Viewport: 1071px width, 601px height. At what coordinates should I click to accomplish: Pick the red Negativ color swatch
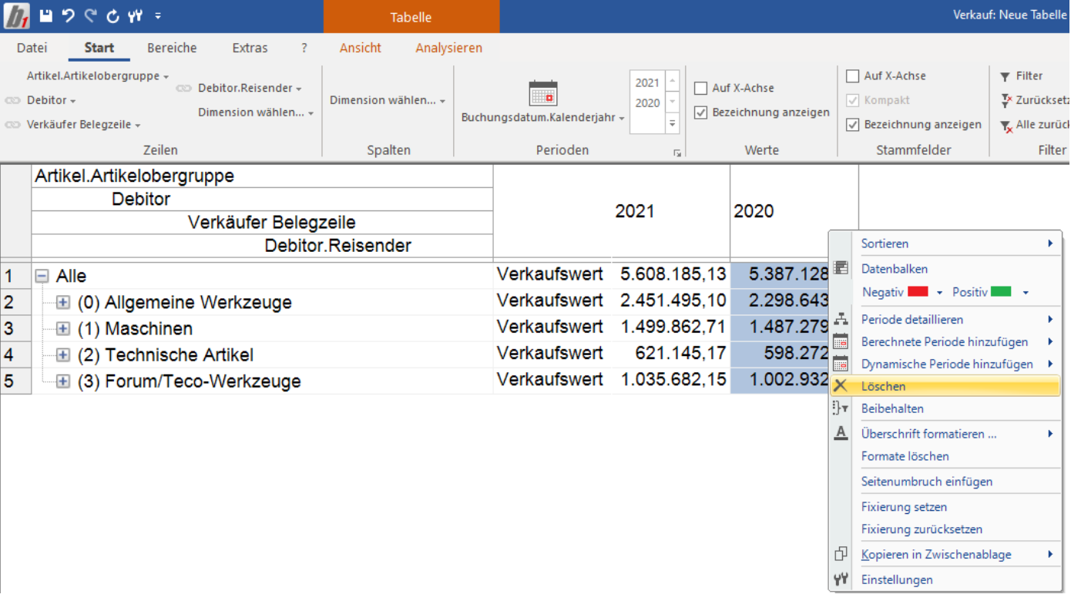918,292
